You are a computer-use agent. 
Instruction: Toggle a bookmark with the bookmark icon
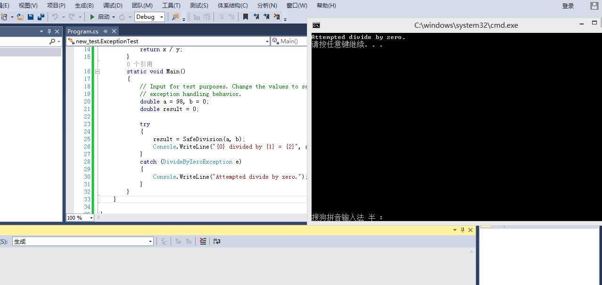[245, 17]
